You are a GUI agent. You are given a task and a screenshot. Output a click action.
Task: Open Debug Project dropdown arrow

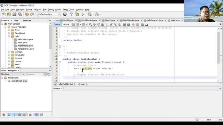pos(93,14)
